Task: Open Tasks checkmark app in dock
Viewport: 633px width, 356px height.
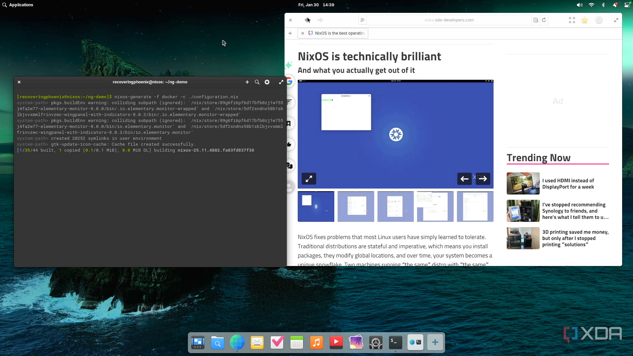Action: pos(277,343)
